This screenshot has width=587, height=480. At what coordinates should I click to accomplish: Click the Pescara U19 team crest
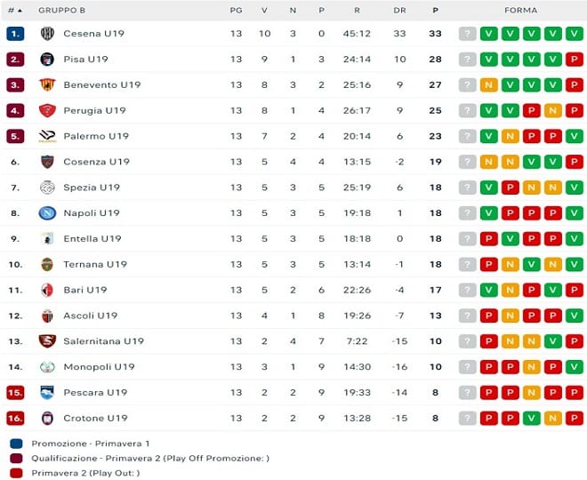tap(47, 393)
